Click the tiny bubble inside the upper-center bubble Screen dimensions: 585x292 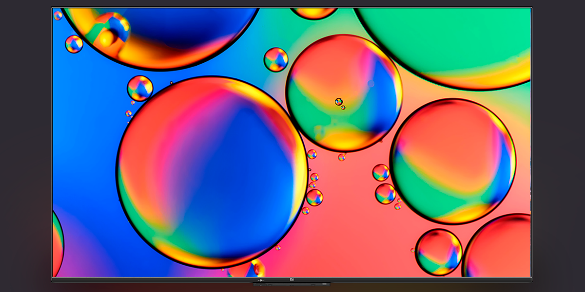(x=338, y=101)
